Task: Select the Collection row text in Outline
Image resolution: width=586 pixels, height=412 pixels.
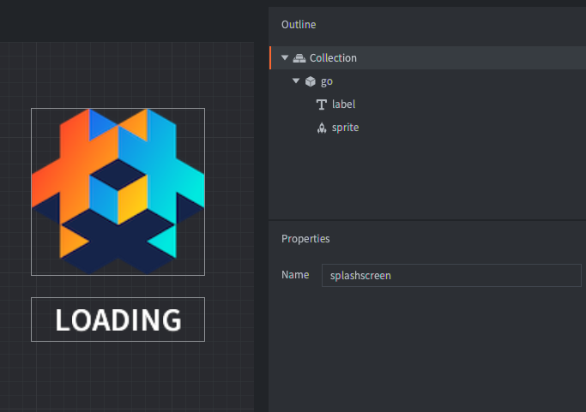Action: click(333, 58)
